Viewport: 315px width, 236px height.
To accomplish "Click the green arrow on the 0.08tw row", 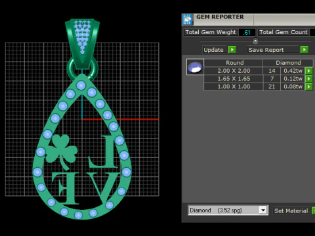I will pos(308,87).
